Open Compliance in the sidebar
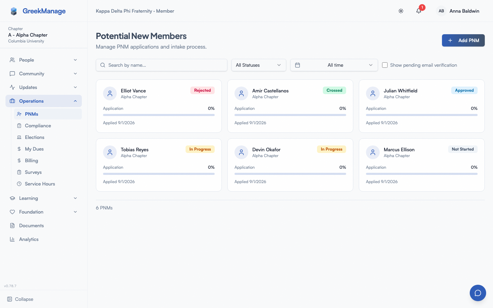This screenshot has width=493, height=308. (x=48, y=126)
